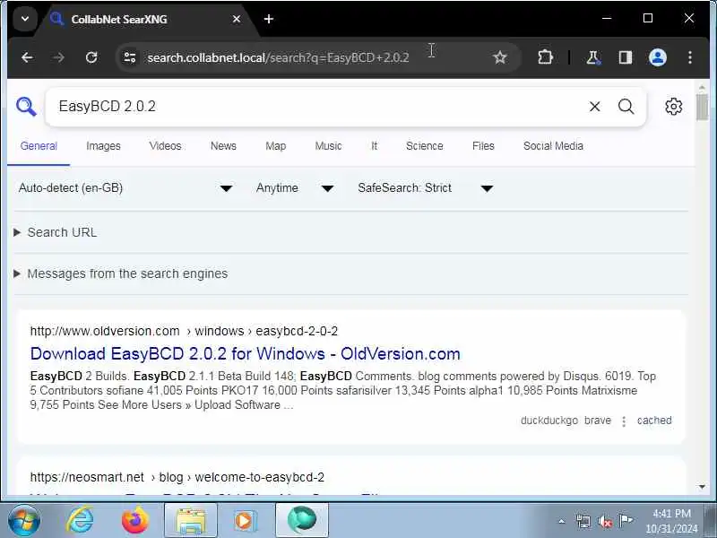
Task: Toggle the browser side panel
Action: click(625, 57)
